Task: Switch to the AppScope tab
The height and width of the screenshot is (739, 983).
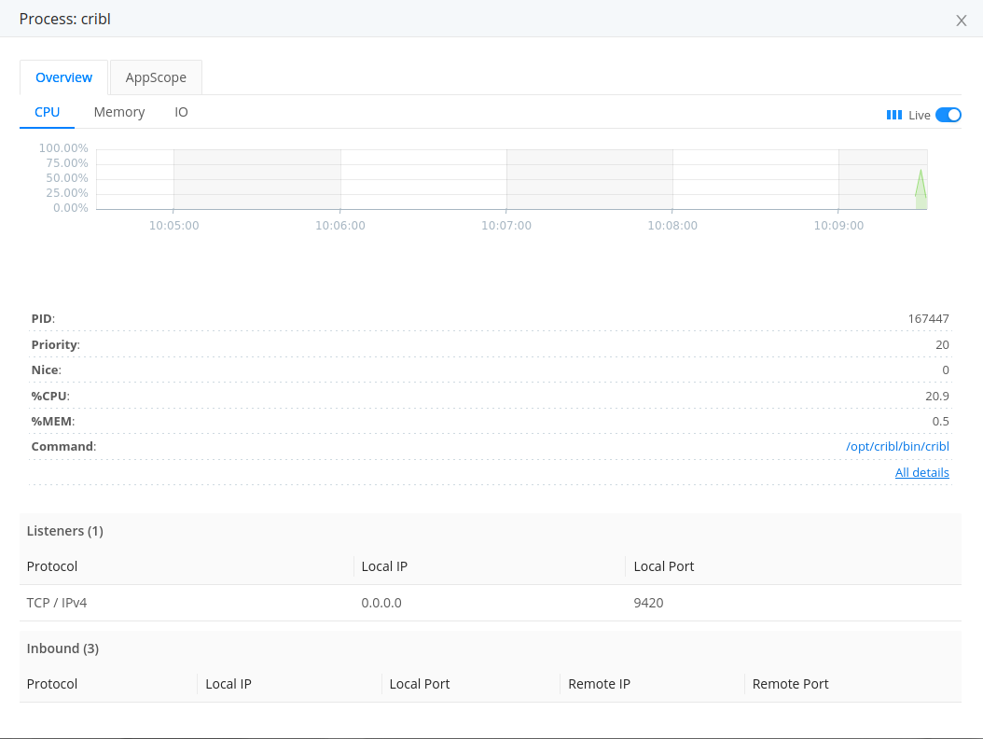Action: (156, 77)
